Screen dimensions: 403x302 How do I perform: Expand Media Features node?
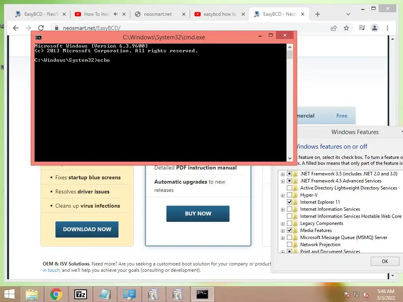click(x=283, y=231)
